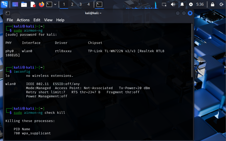Open the power manager icon
This screenshot has width=226, height=141.
pos(191,4)
